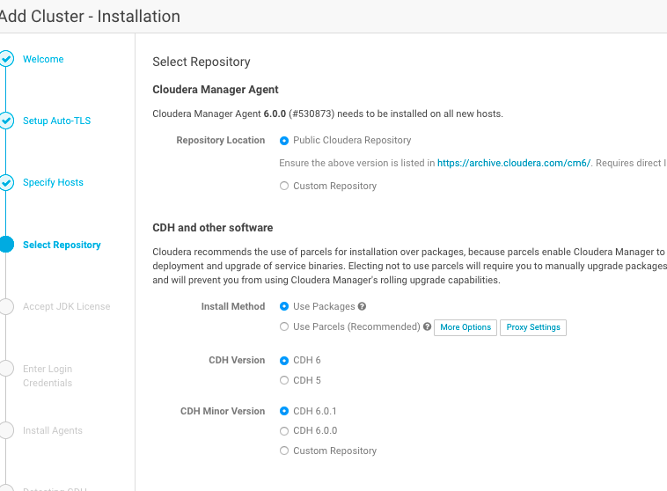Click help icon next to Use Packages
This screenshot has height=491, width=667.
pyautogui.click(x=362, y=307)
